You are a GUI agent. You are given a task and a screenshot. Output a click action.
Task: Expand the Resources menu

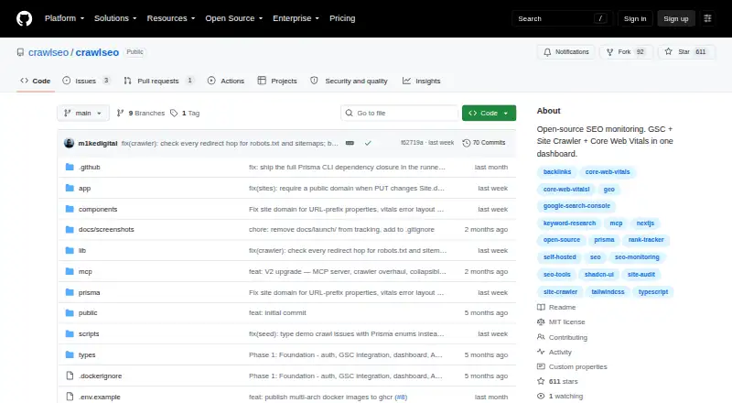click(x=171, y=18)
